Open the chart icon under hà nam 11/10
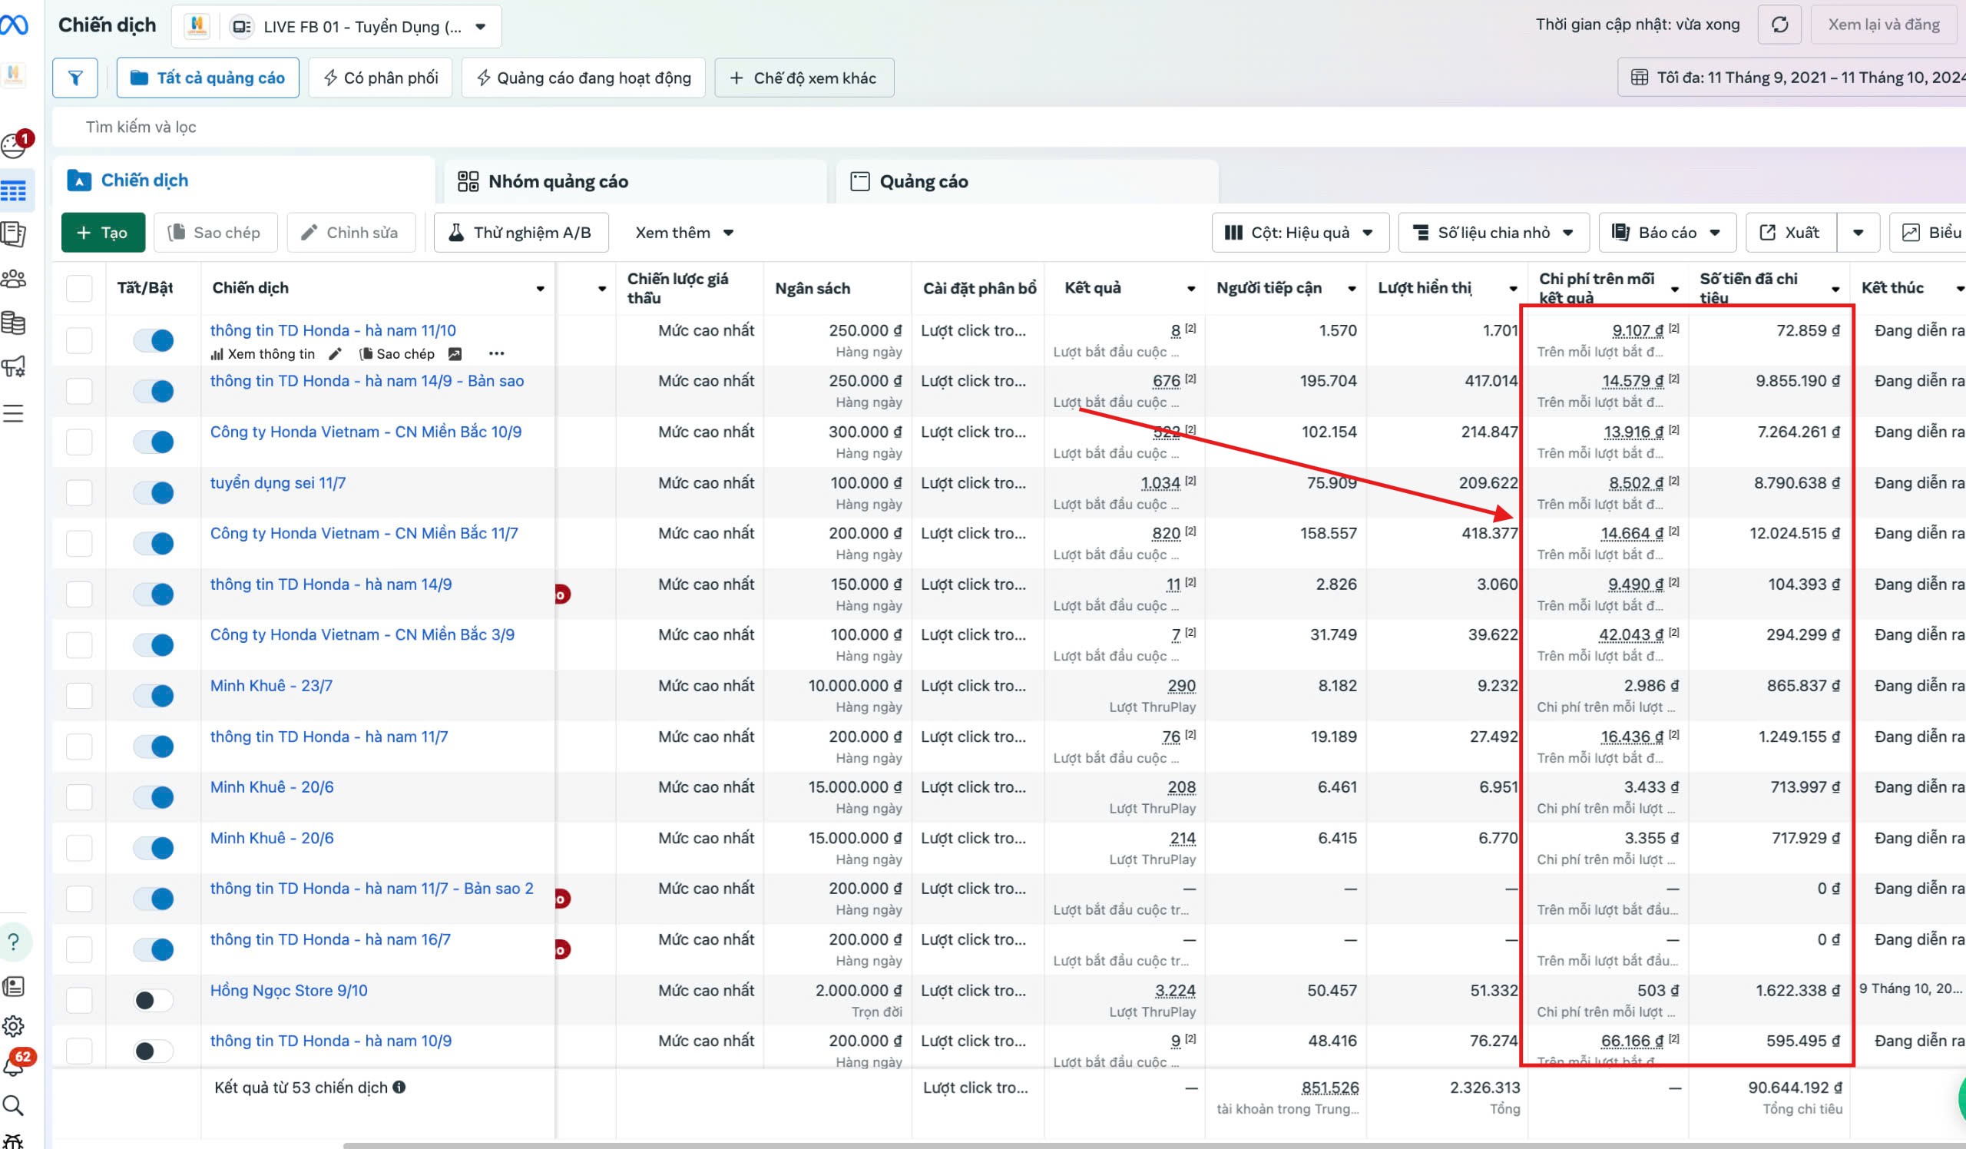1966x1149 pixels. click(455, 354)
